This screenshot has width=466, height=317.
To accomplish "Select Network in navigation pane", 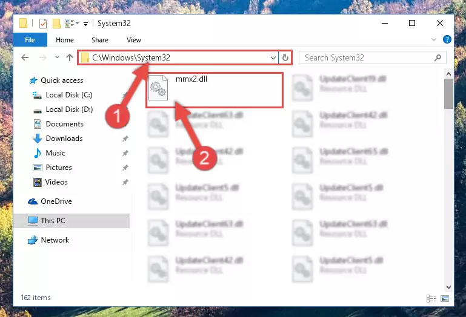I will [48, 240].
